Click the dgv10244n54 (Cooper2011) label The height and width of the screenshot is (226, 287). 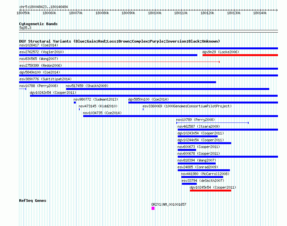pos(201,140)
